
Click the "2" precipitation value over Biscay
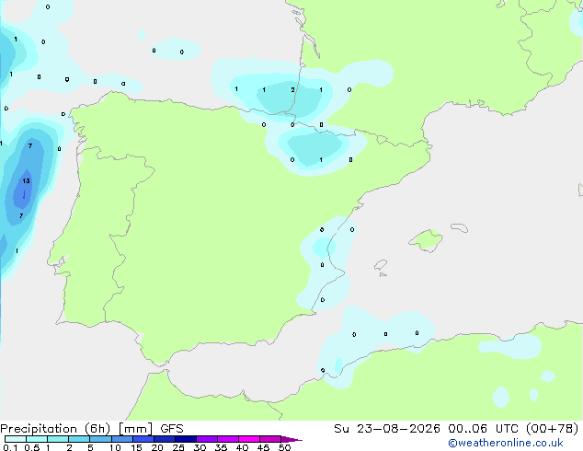click(293, 89)
